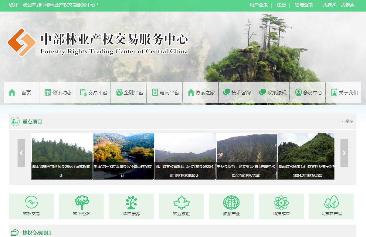The height and width of the screenshot is (237, 366).
Task: Expand 重点项目 list via 更多 link
Action: click(347, 121)
